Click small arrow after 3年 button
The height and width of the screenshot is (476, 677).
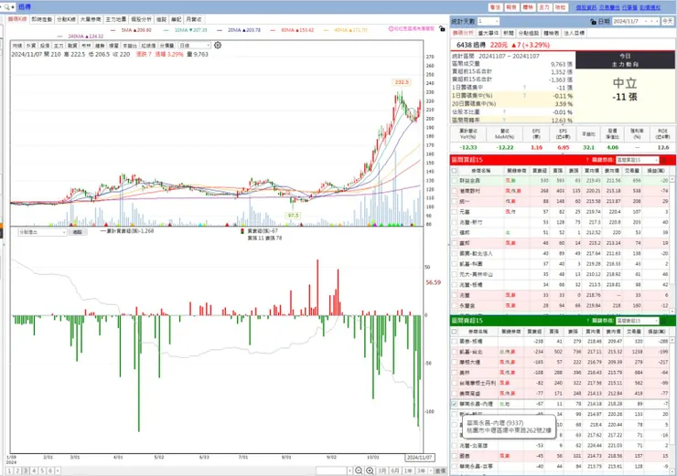(431, 471)
